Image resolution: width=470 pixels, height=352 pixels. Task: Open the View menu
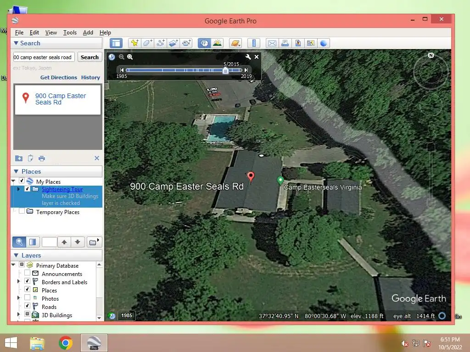(51, 33)
